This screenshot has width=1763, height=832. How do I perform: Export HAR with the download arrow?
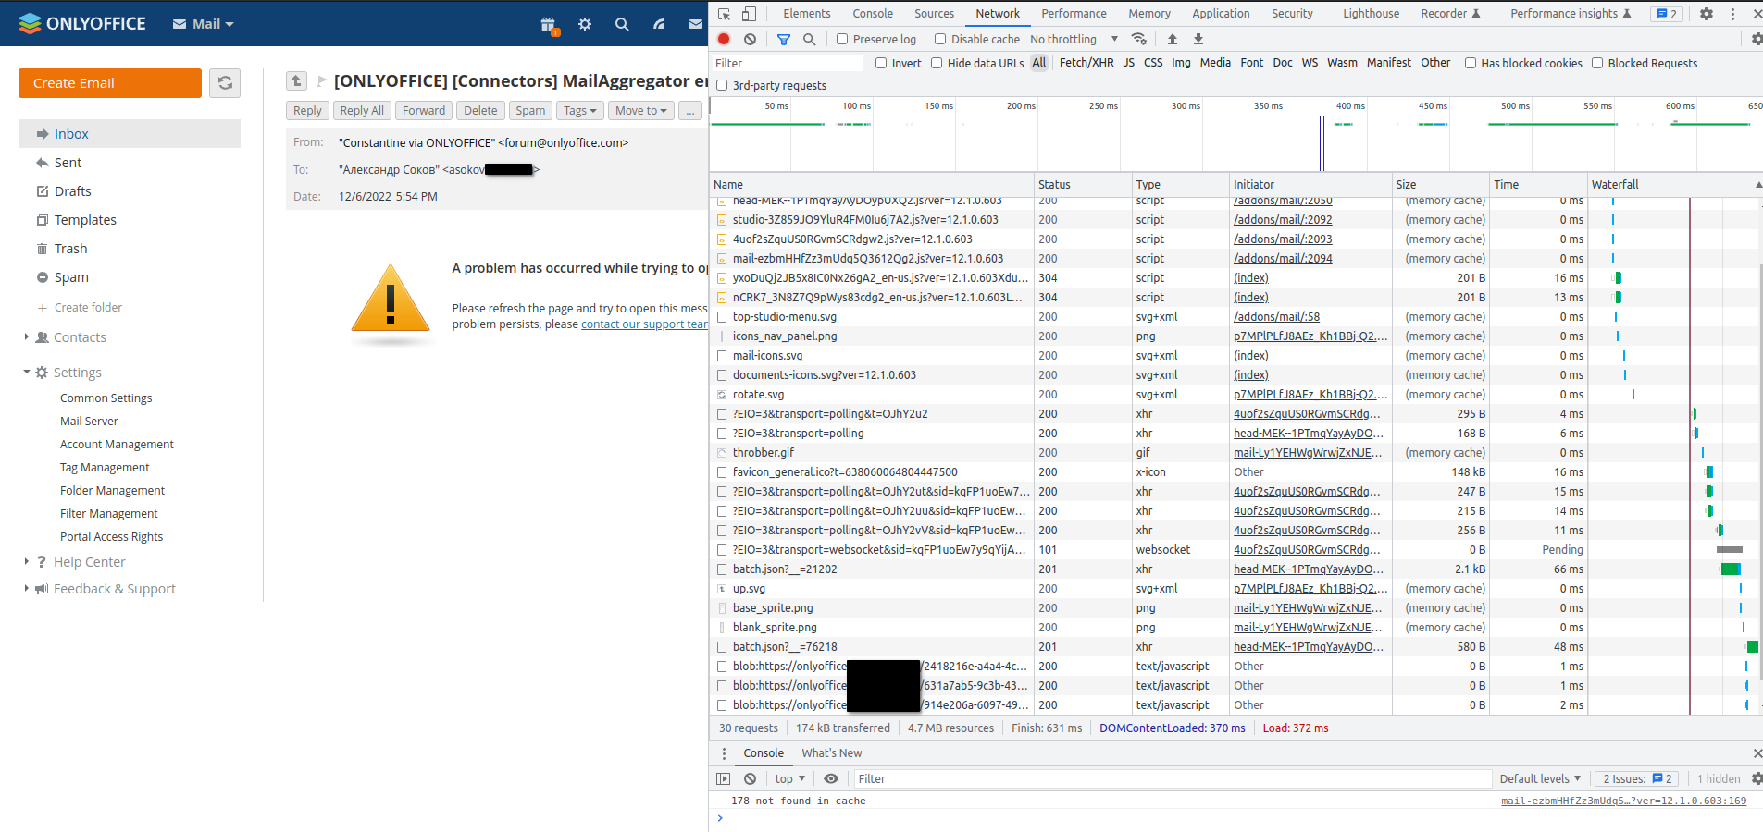pyautogui.click(x=1198, y=39)
